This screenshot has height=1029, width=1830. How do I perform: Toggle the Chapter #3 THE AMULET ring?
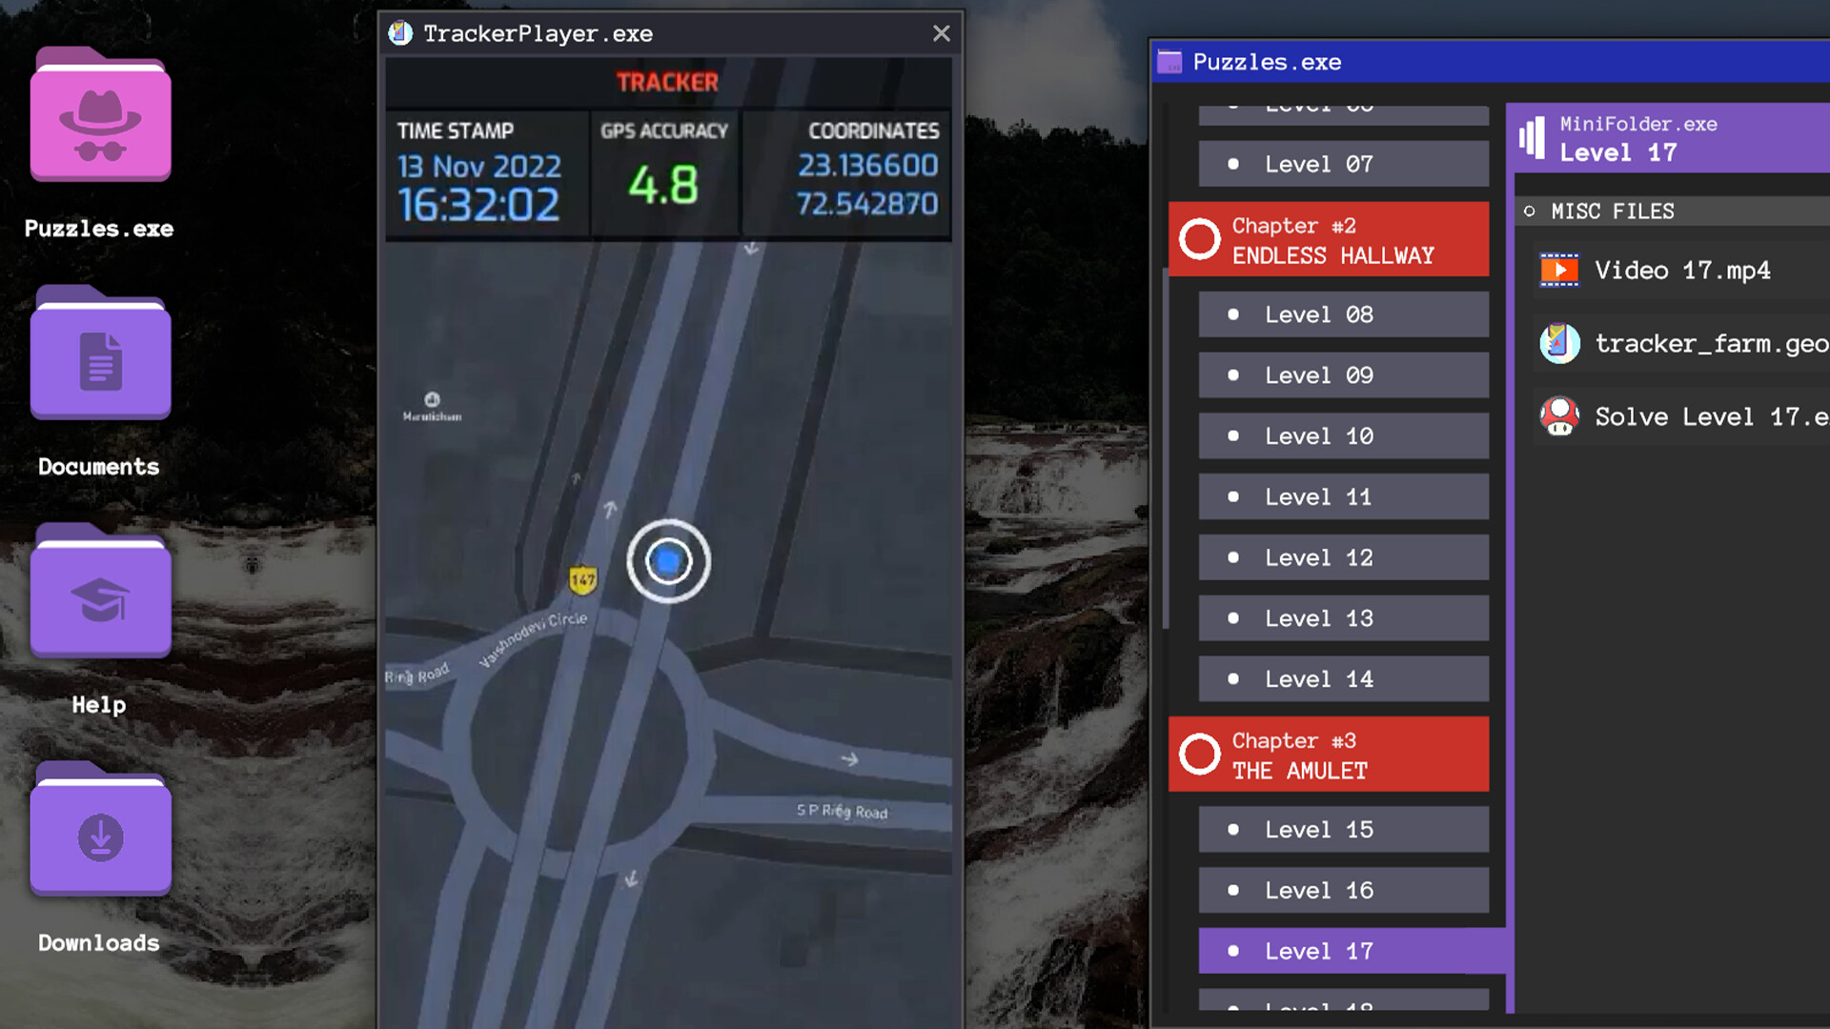pos(1199,755)
